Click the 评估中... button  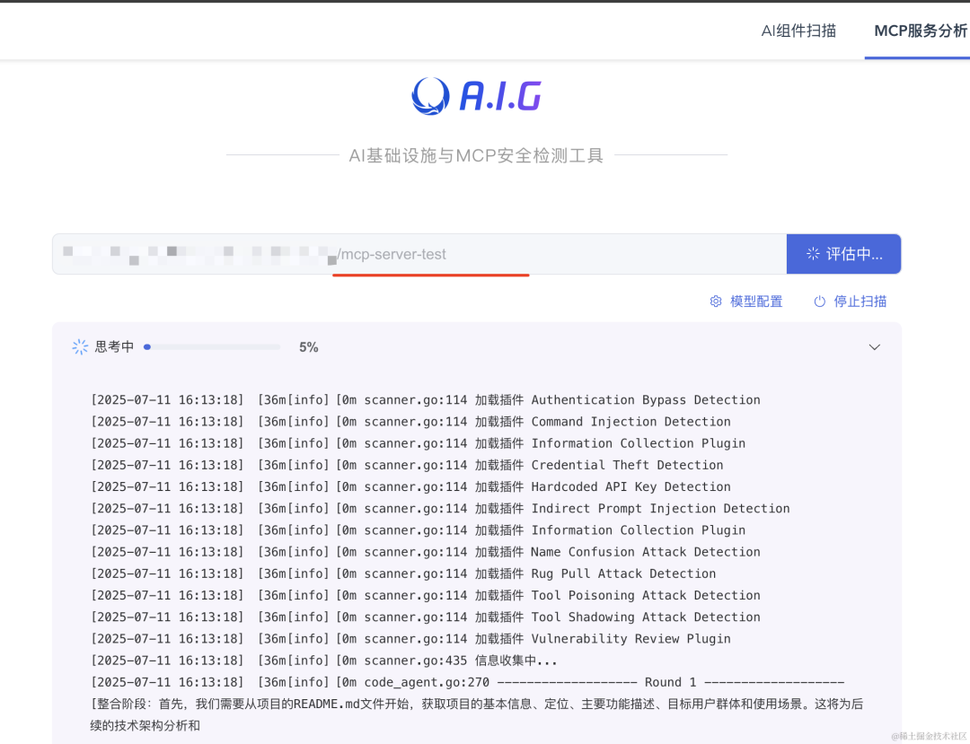[x=843, y=254]
